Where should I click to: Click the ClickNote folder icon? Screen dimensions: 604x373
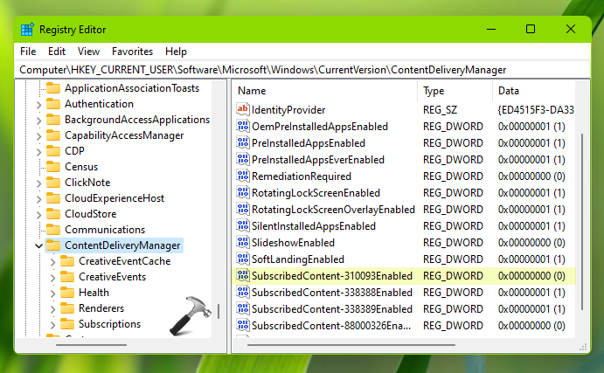pos(53,183)
